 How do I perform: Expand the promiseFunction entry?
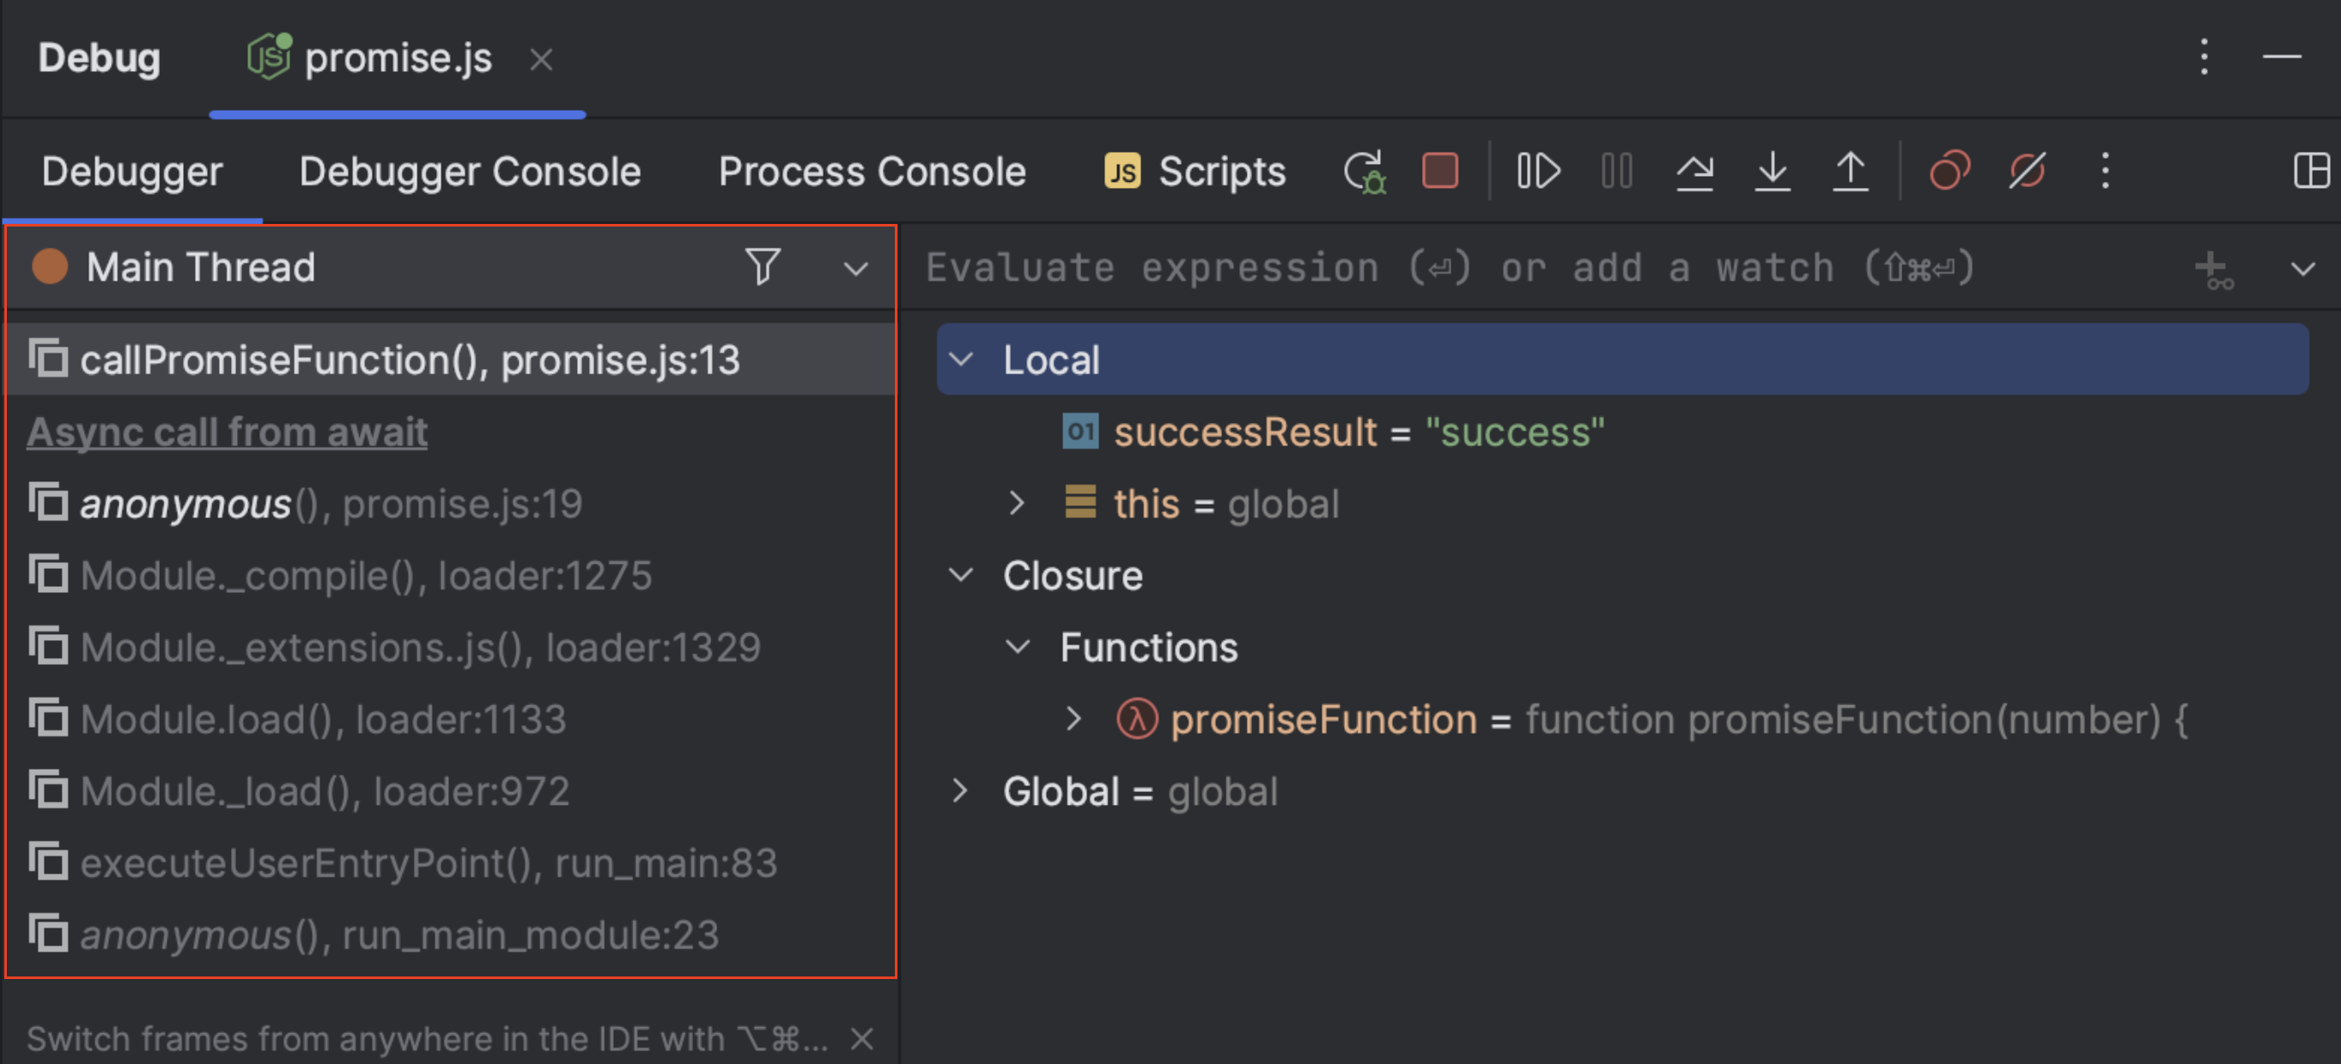[1073, 718]
